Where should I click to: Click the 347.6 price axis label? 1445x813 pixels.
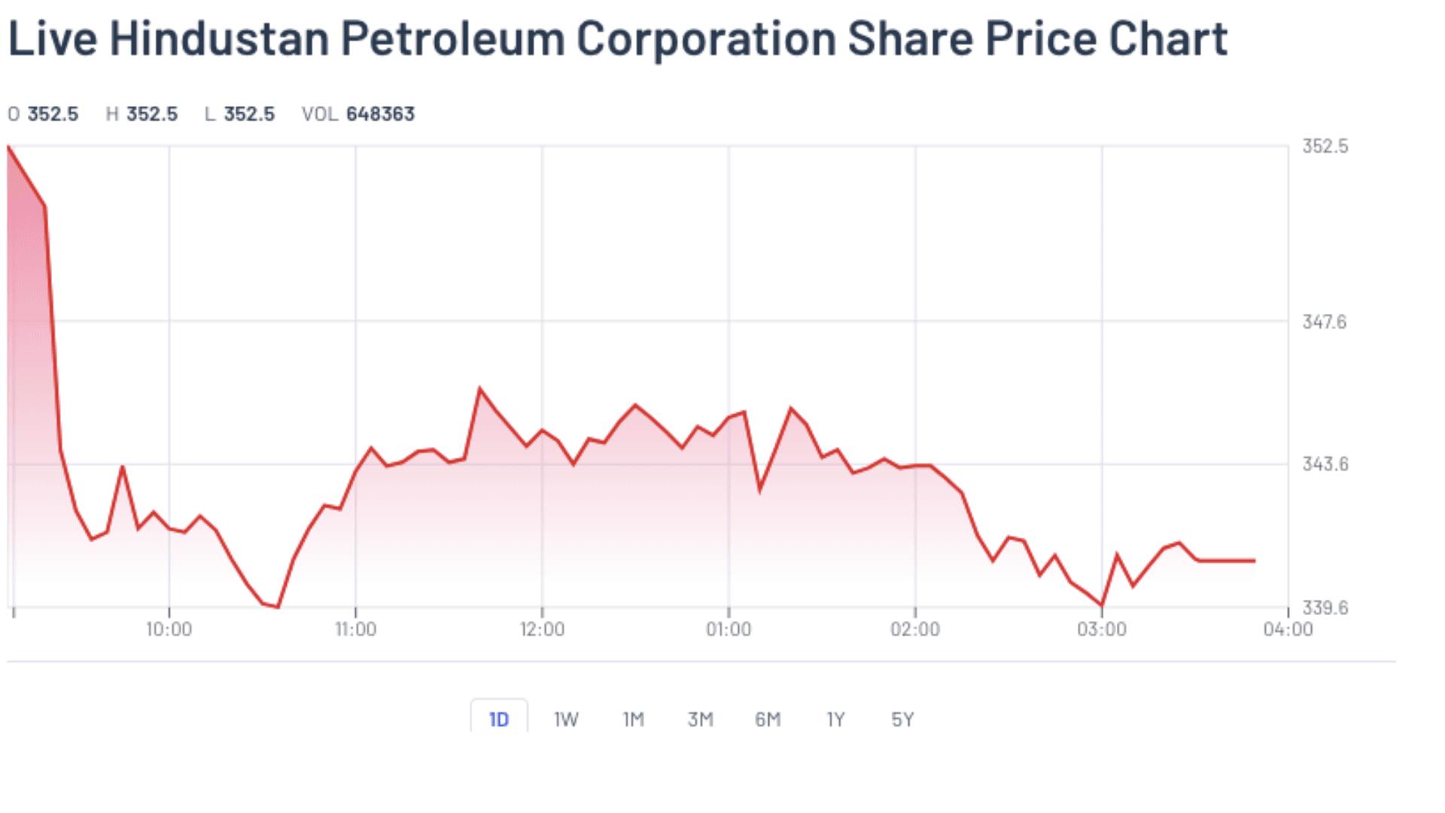pos(1325,322)
